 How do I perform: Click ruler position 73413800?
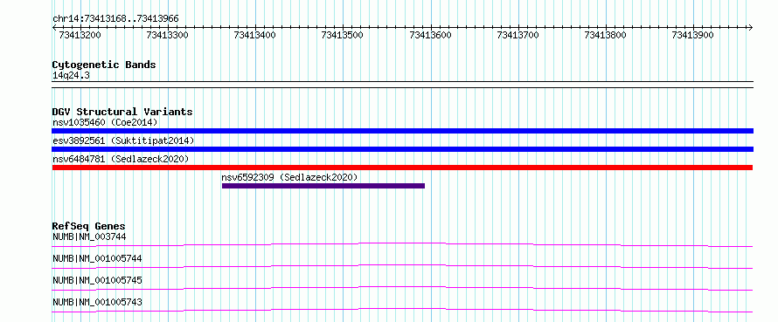605,35
